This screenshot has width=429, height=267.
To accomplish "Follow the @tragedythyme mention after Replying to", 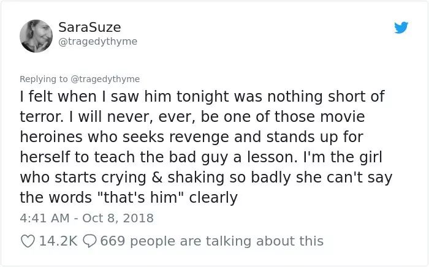I will tap(105, 79).
